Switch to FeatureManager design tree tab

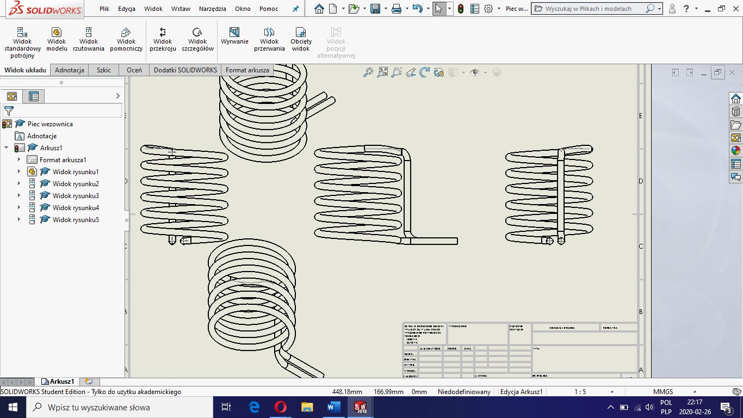pos(12,96)
